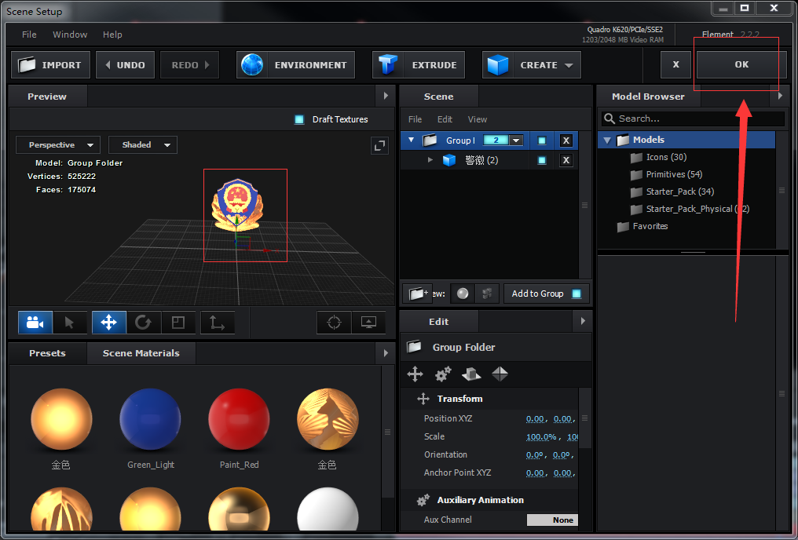The width and height of the screenshot is (798, 540).
Task: Activate the scale tool
Action: point(178,323)
